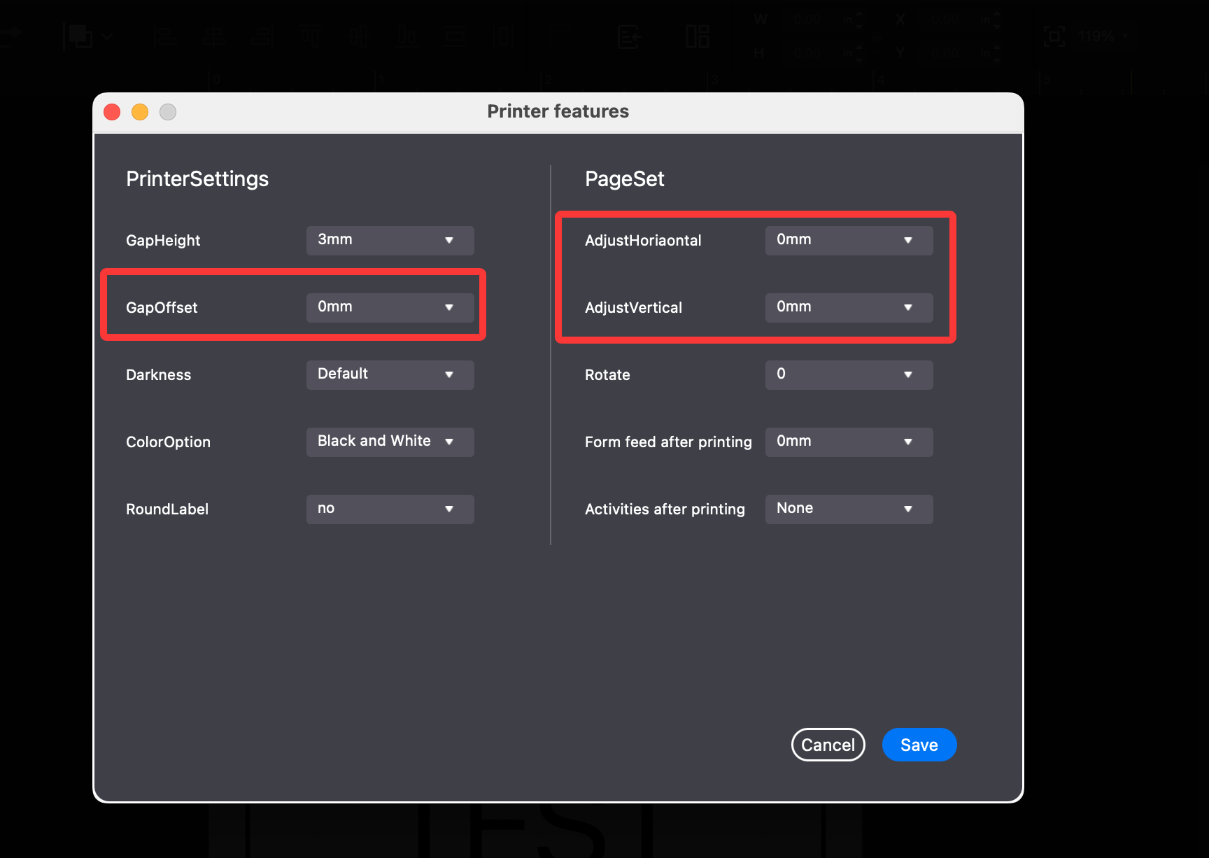1209x858 pixels.
Task: Open the GapHeight dropdown set to 3mm
Action: tap(390, 240)
